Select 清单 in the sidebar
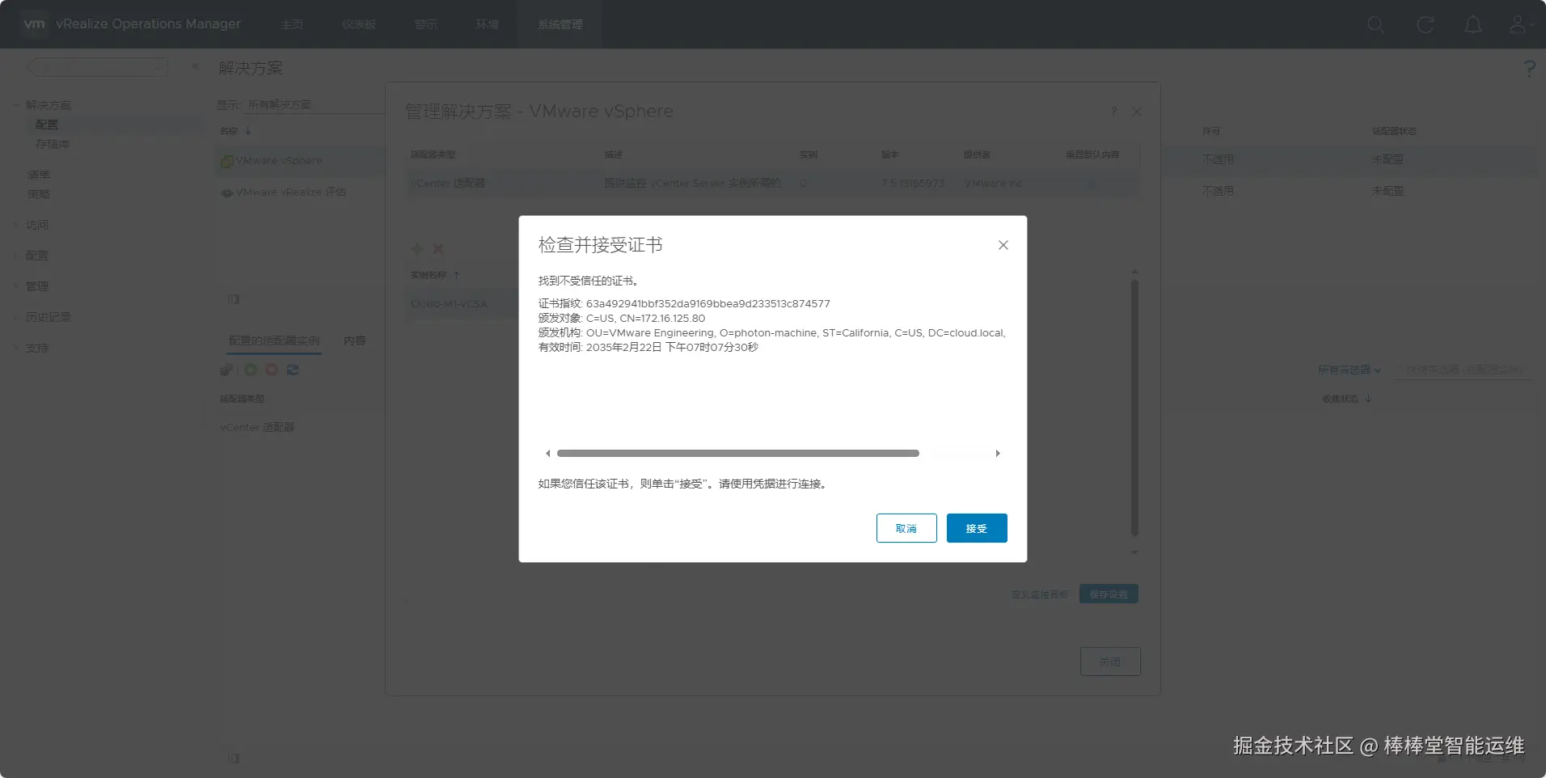This screenshot has height=778, width=1546. [x=39, y=175]
